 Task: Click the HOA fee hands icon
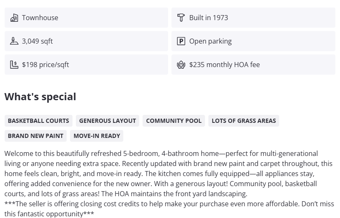tap(181, 65)
